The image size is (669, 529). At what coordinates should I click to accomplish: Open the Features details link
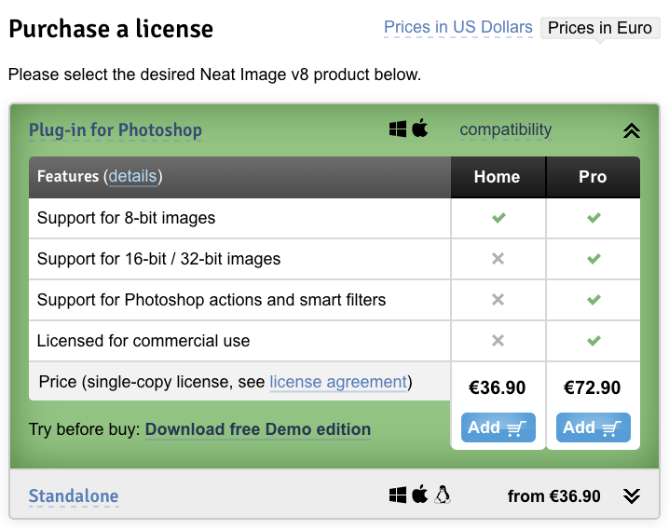tap(132, 176)
